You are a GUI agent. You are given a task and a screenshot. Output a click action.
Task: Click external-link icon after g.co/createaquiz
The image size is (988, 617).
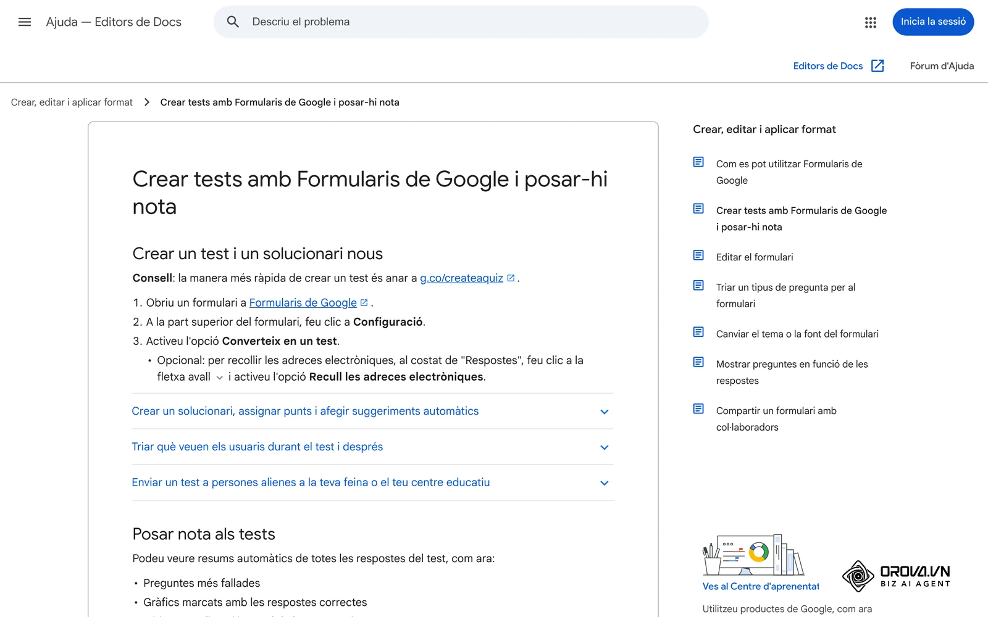pyautogui.click(x=511, y=278)
